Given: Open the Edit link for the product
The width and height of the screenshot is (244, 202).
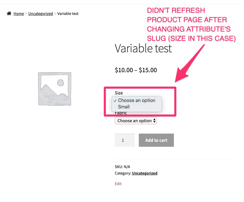Looking at the screenshot, I should point(118,184).
